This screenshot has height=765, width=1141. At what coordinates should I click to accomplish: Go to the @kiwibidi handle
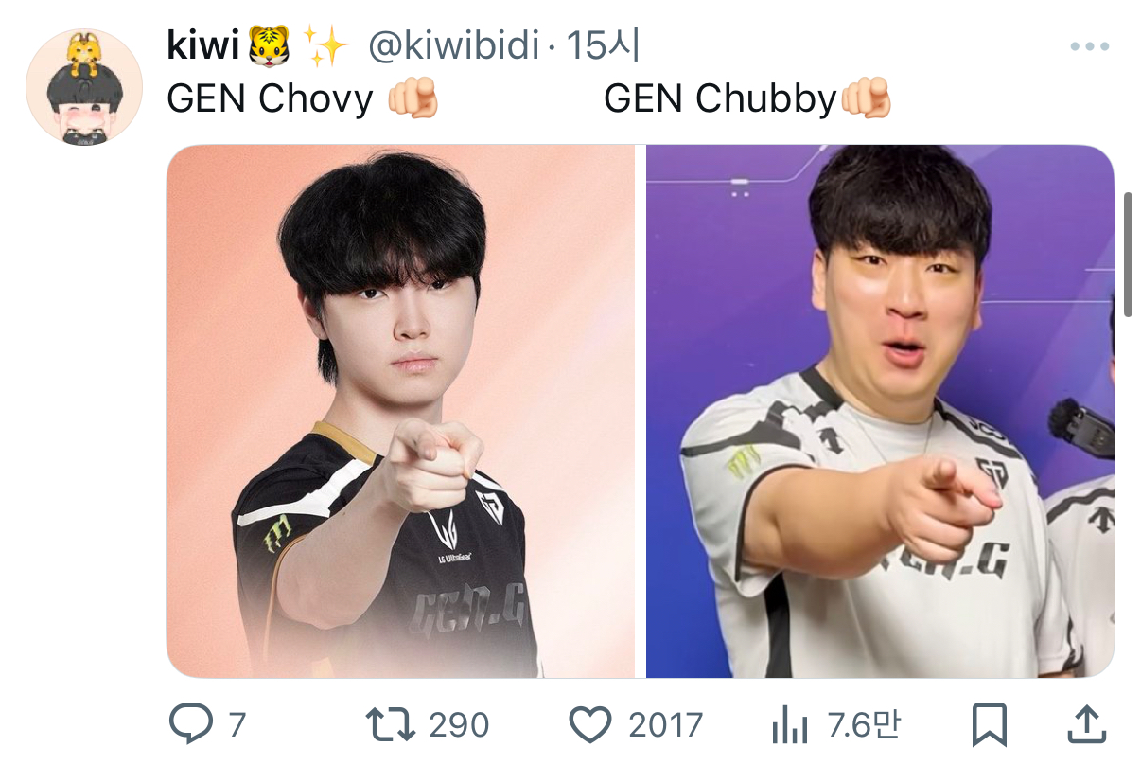(x=453, y=46)
